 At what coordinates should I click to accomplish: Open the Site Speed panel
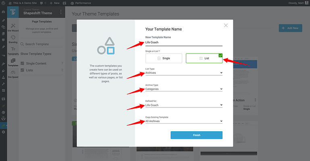(13, 74)
